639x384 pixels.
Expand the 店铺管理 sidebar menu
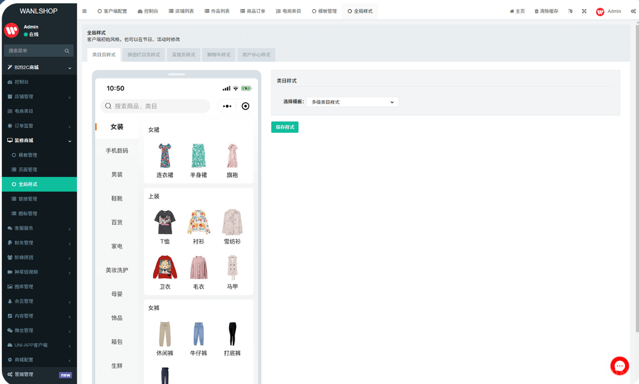(x=38, y=96)
